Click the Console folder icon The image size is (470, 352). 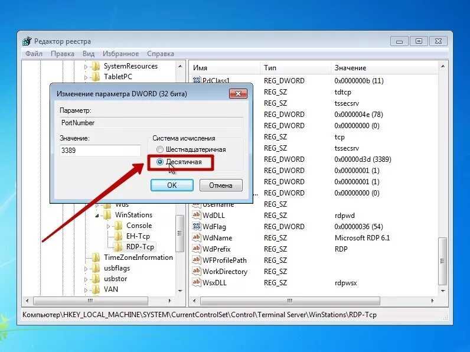(x=119, y=226)
